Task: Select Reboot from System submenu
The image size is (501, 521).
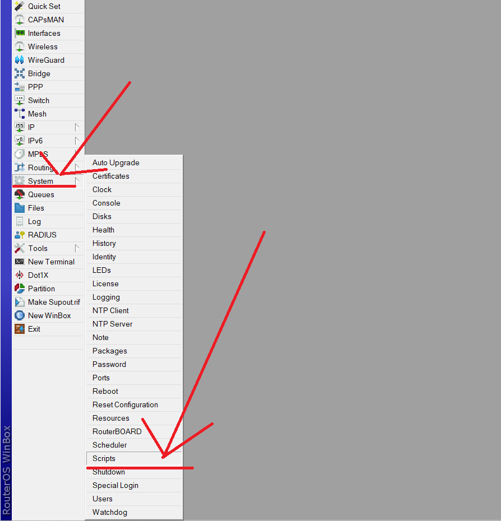Action: 134,392
